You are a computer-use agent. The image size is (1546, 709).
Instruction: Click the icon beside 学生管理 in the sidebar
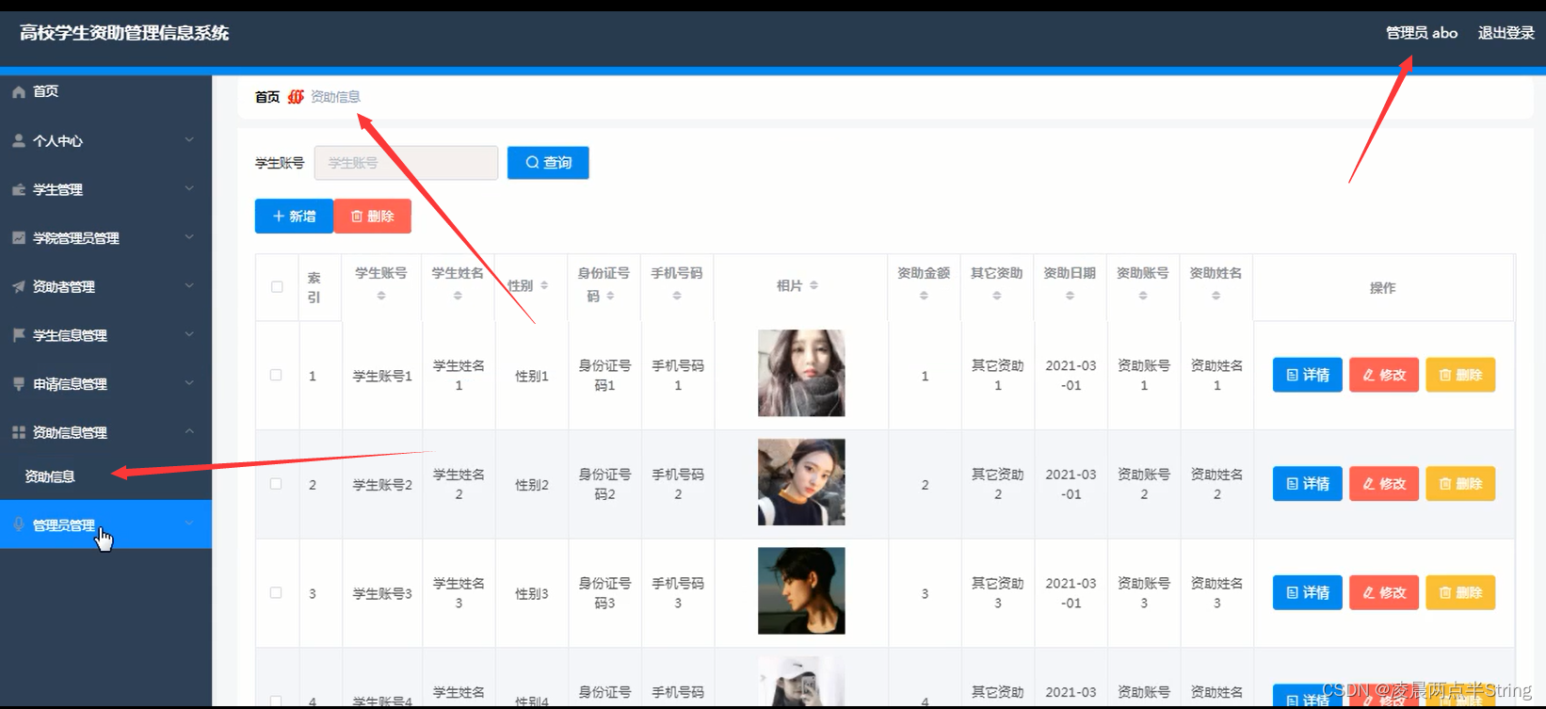[x=19, y=189]
